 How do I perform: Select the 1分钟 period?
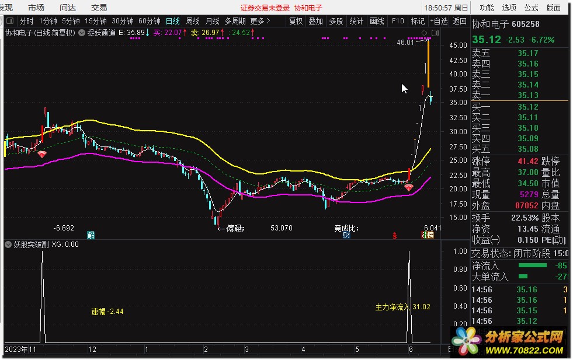(x=48, y=21)
